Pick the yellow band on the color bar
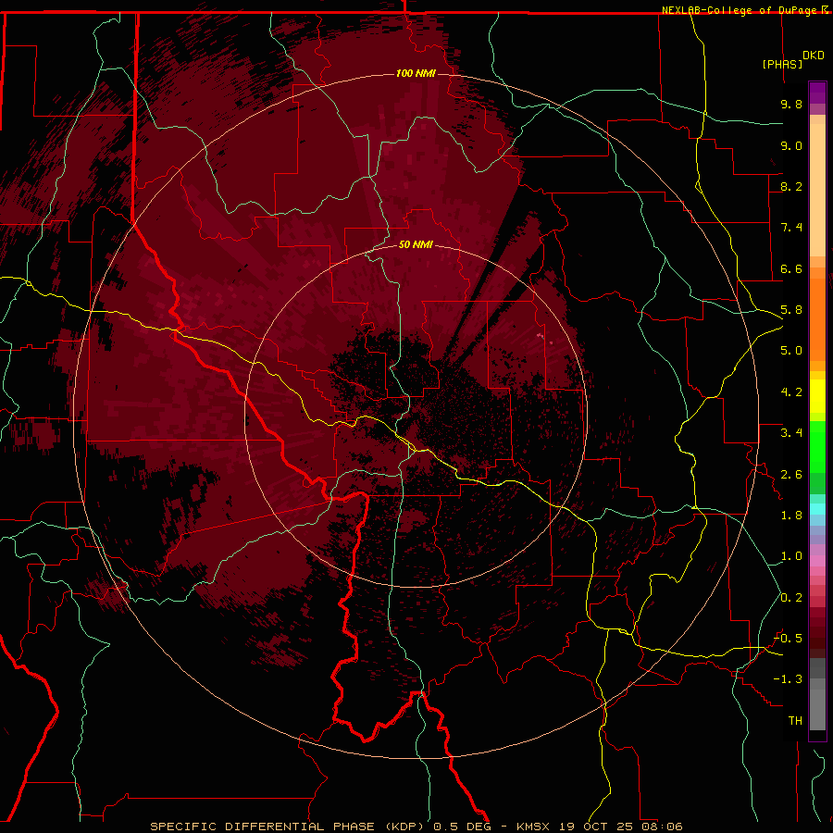 coord(817,396)
